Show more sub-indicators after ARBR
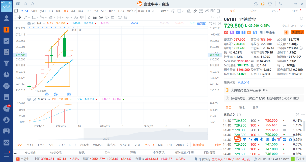 click(188, 145)
